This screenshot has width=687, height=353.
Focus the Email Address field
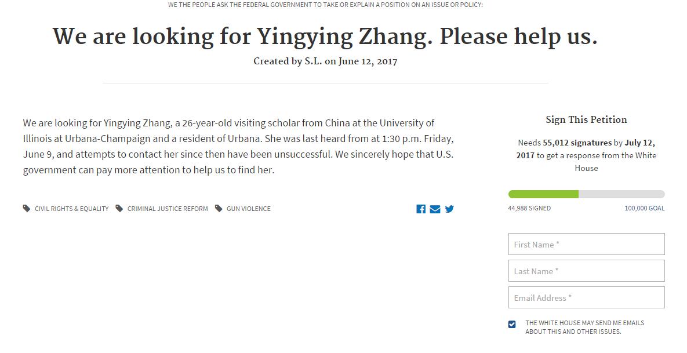tap(586, 297)
